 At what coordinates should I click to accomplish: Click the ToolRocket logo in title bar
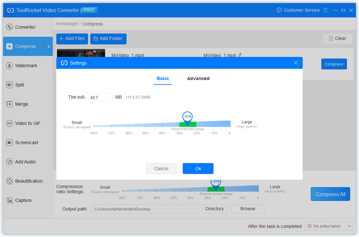tap(11, 10)
